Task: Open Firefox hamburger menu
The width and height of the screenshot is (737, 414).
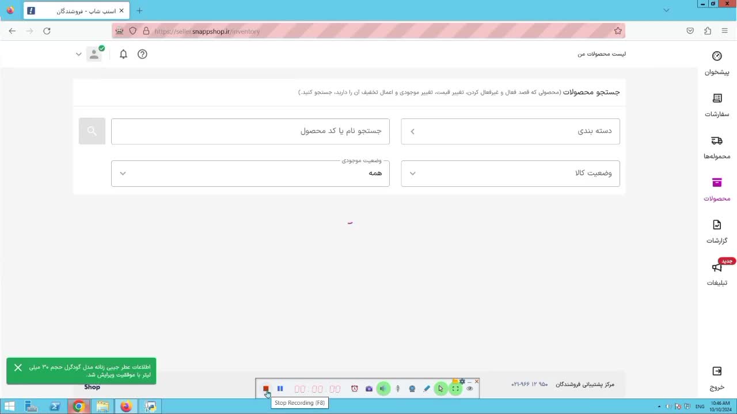Action: click(725, 31)
